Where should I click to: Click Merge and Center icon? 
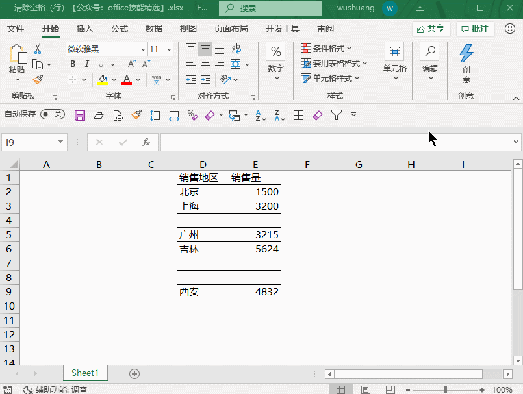235,64
